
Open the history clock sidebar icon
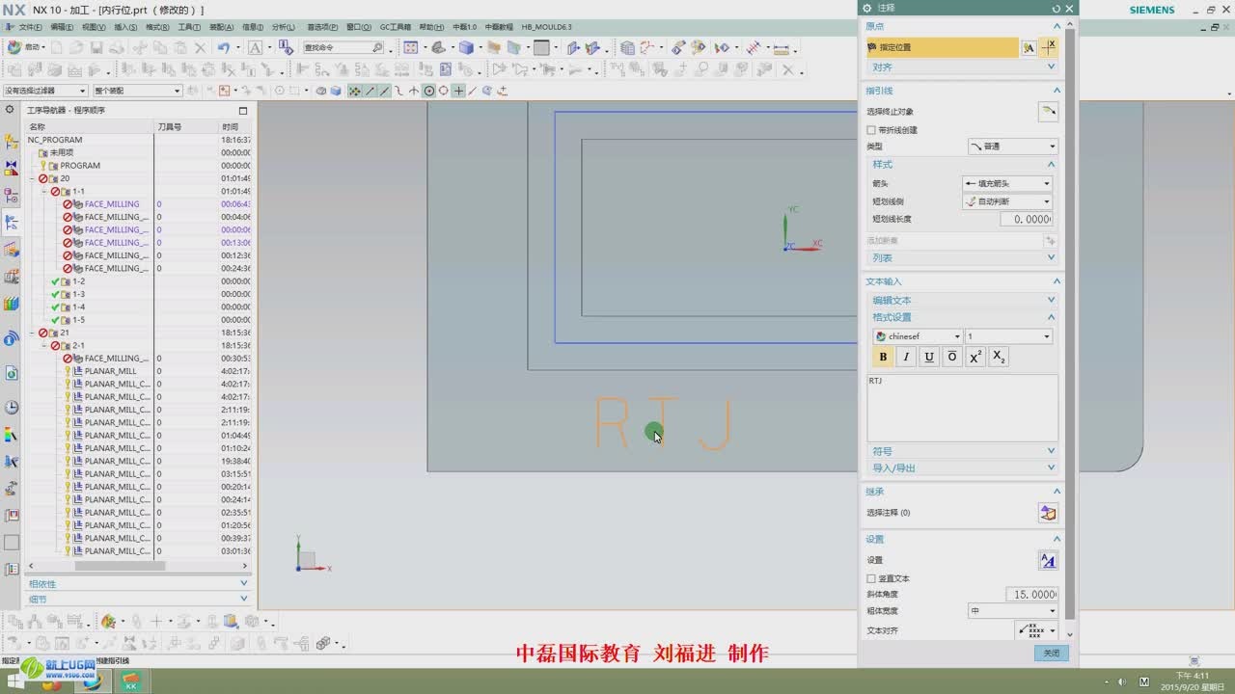[x=12, y=408]
